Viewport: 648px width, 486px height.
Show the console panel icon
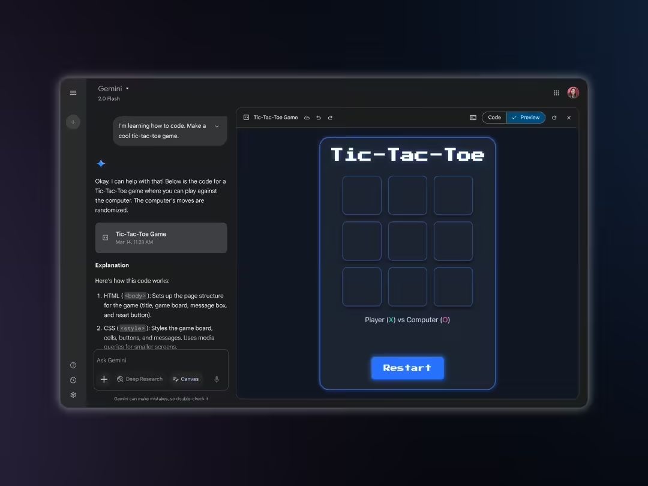click(x=473, y=118)
